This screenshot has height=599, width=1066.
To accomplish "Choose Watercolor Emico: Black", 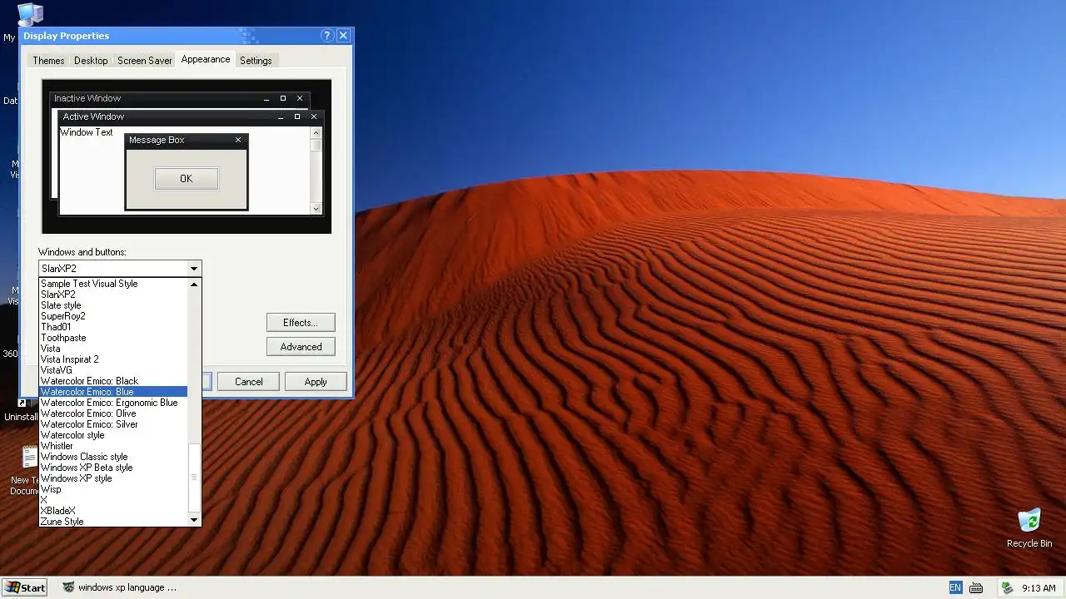I will point(113,381).
